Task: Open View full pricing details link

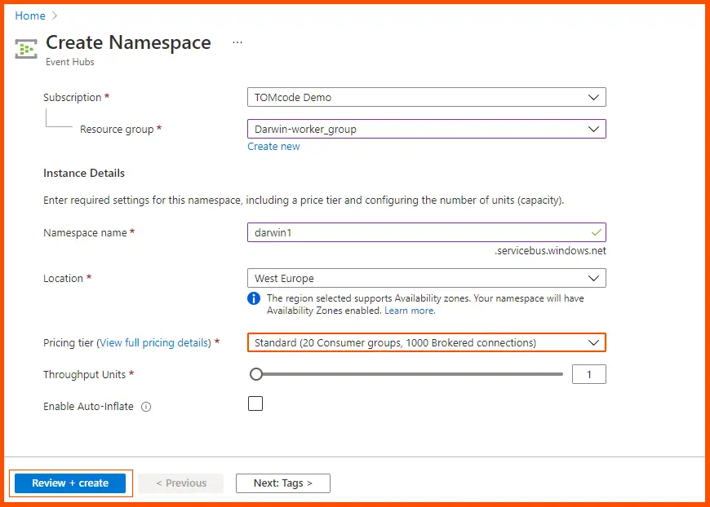Action: 154,343
